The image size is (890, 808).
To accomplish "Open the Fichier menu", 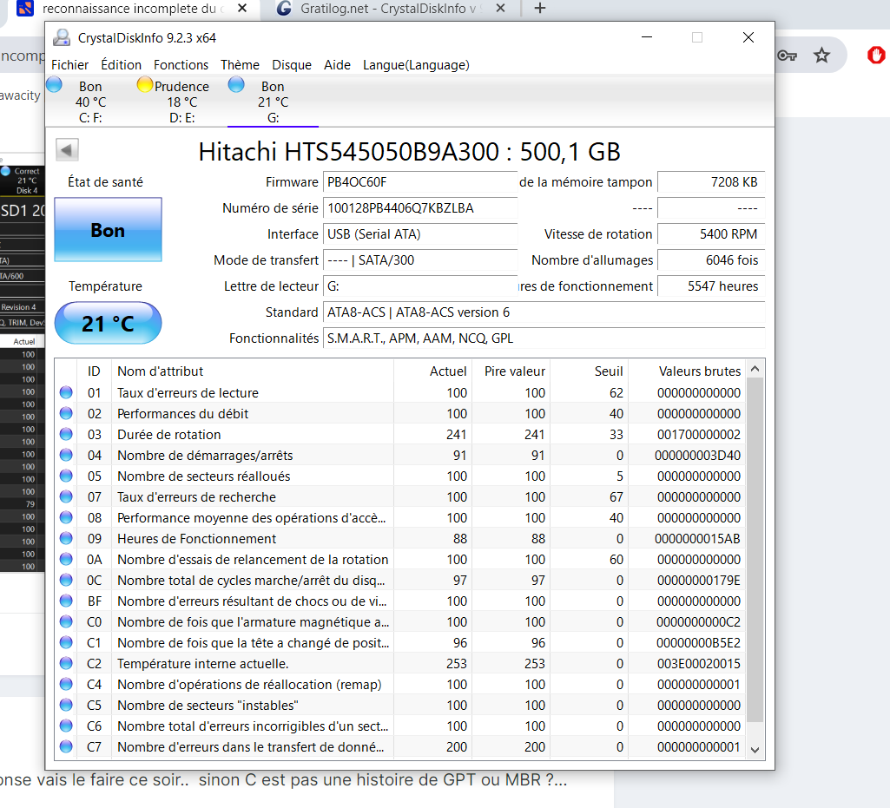I will click(x=69, y=65).
